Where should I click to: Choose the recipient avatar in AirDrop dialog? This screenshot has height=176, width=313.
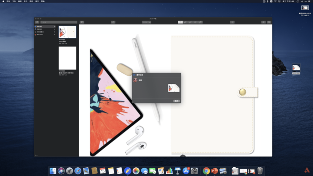coord(135,80)
